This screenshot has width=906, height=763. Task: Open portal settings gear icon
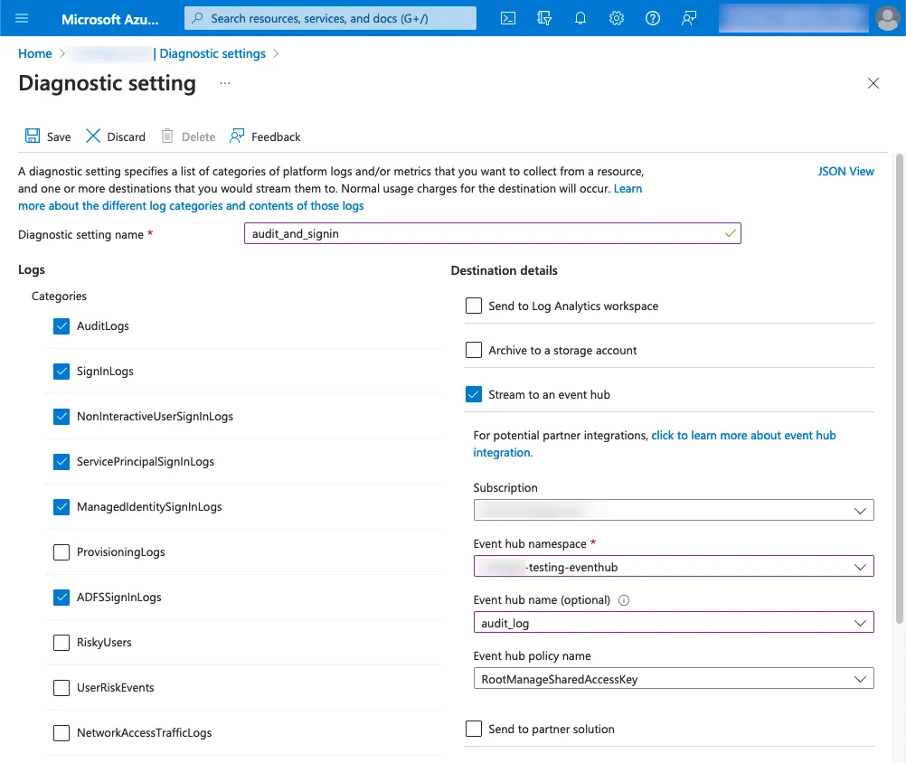(x=617, y=18)
